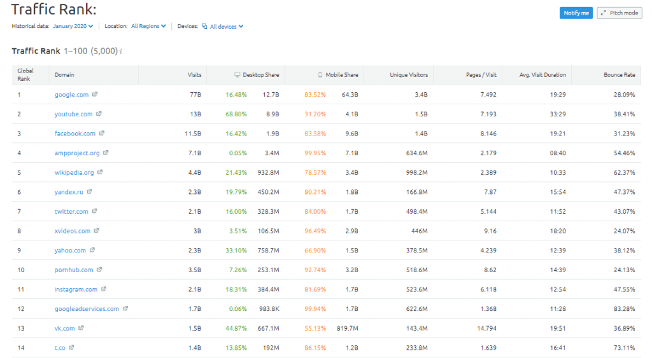This screenshot has width=652, height=358.
Task: Open external link icon beside yandex.ru
Action: tap(89, 192)
